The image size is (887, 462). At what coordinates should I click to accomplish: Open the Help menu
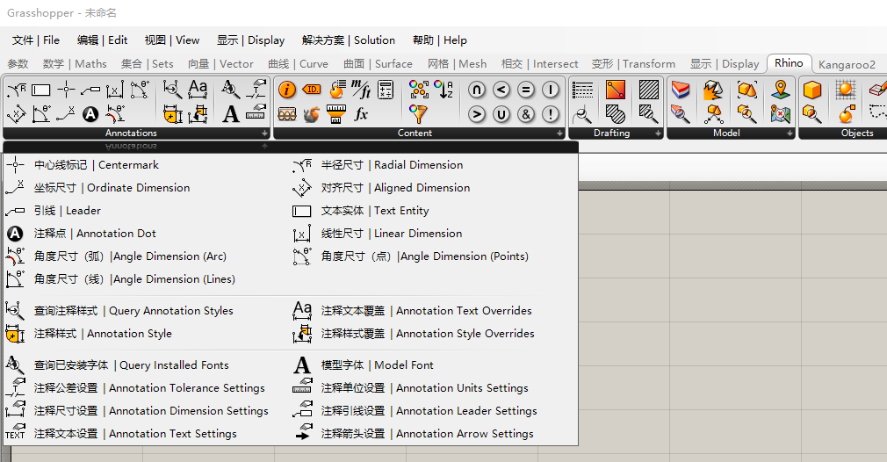coord(439,40)
